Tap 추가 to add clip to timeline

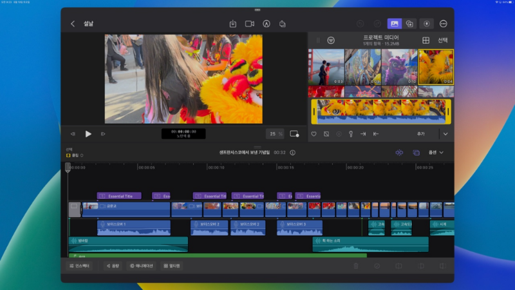tap(421, 134)
